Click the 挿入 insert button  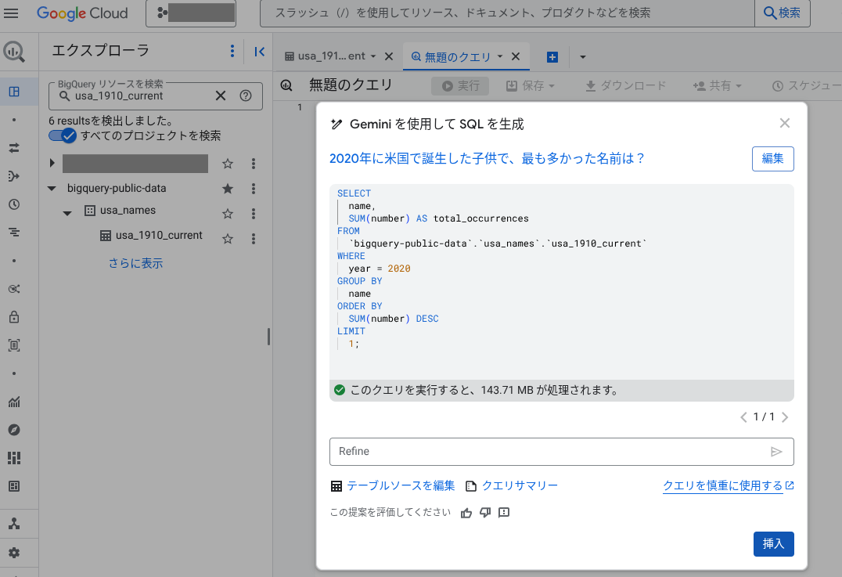point(773,543)
